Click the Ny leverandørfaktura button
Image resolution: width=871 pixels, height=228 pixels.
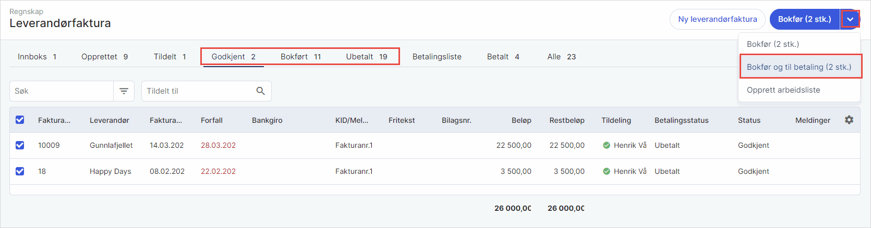717,19
